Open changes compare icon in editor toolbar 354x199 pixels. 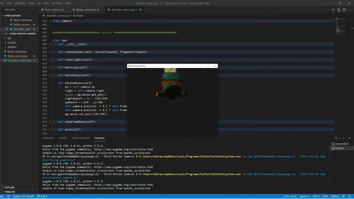click(x=339, y=10)
